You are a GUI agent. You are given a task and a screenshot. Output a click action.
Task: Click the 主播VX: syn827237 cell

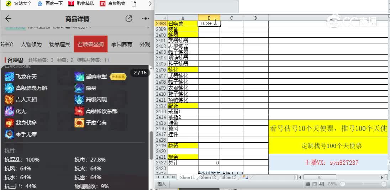tap(329, 163)
